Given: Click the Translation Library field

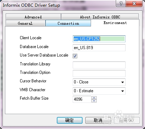Looking at the screenshot, I should tap(99, 65).
